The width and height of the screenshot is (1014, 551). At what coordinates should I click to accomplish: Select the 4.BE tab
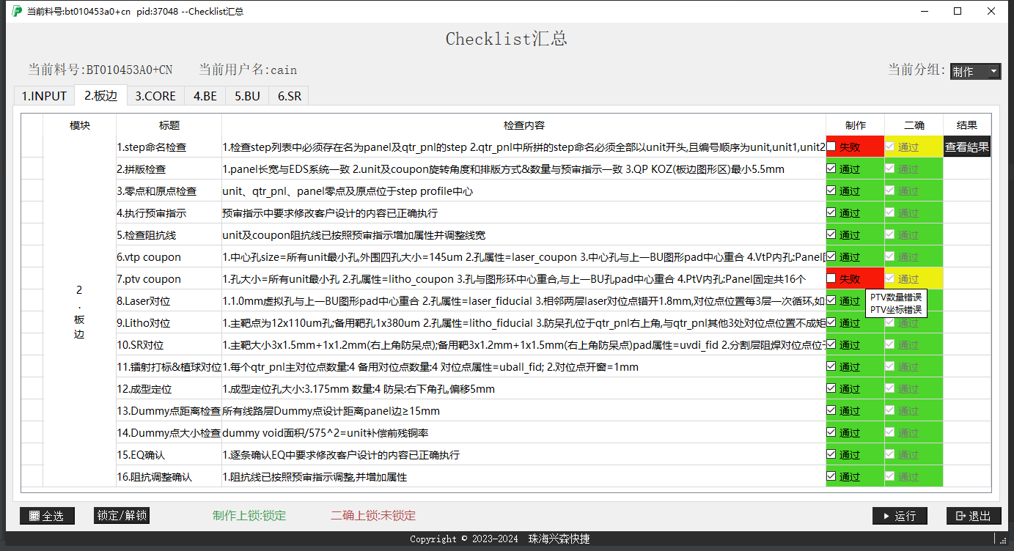pyautogui.click(x=204, y=95)
